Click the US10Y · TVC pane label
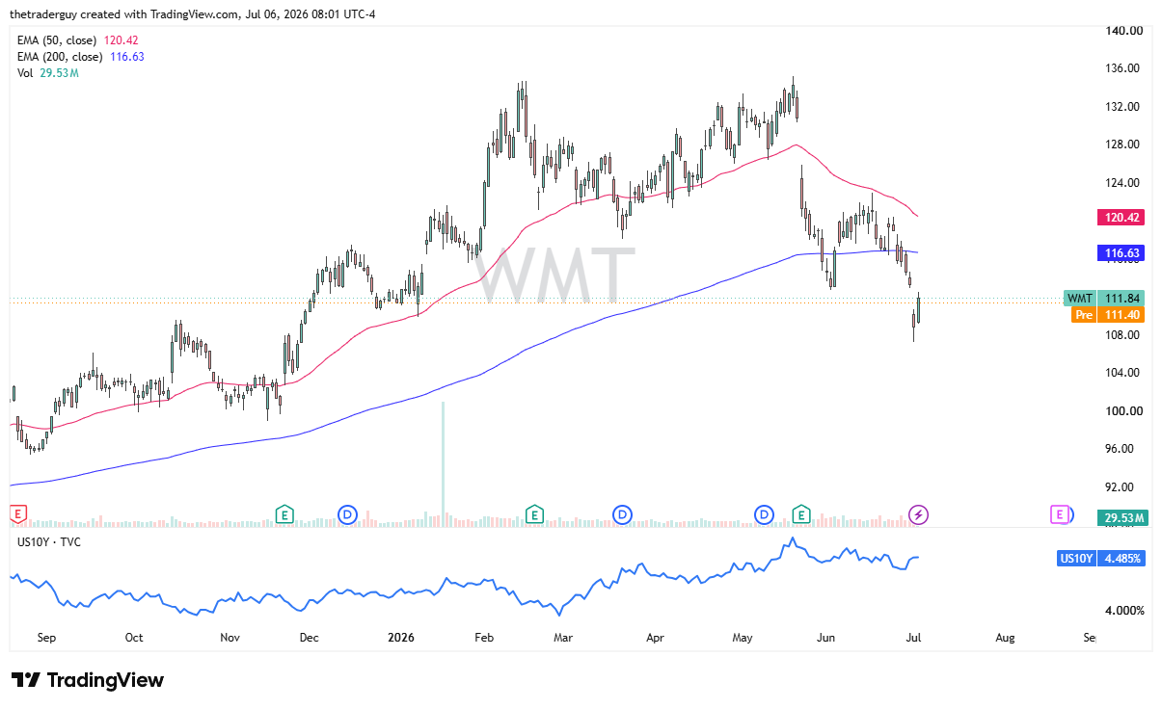The image size is (1162, 709). tap(49, 542)
